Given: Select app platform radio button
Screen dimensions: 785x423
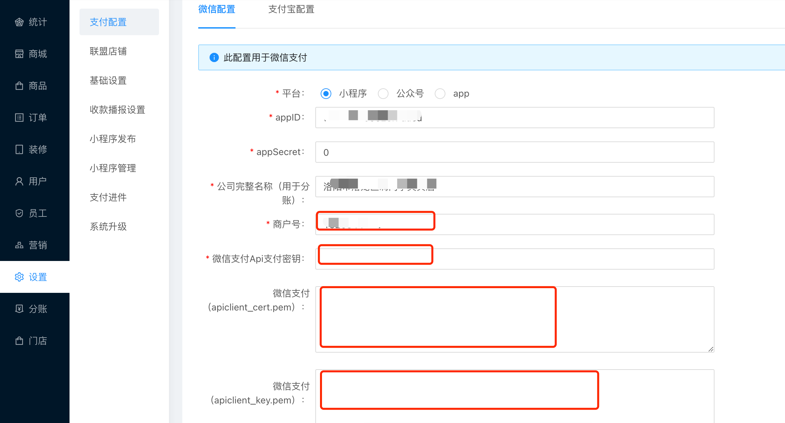Looking at the screenshot, I should [x=440, y=94].
